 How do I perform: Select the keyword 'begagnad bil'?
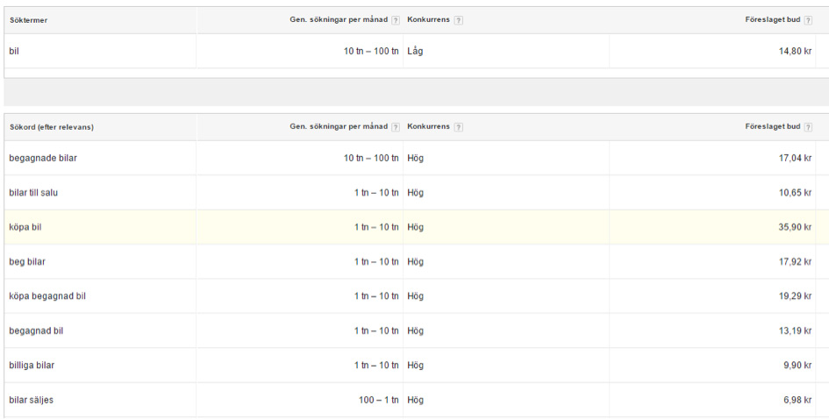coord(36,330)
